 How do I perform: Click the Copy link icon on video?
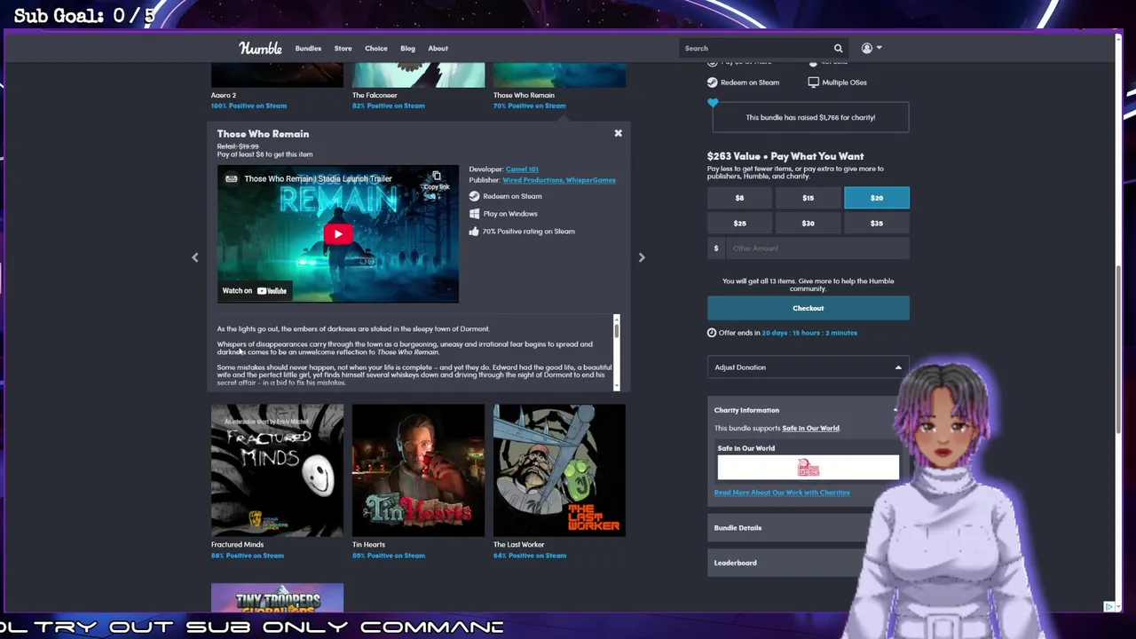(x=436, y=179)
